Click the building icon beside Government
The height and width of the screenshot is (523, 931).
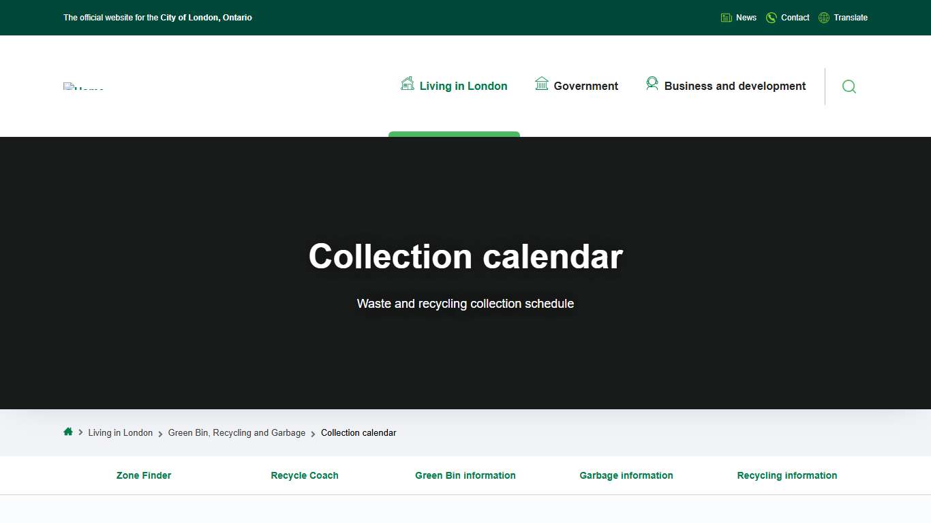coord(542,83)
